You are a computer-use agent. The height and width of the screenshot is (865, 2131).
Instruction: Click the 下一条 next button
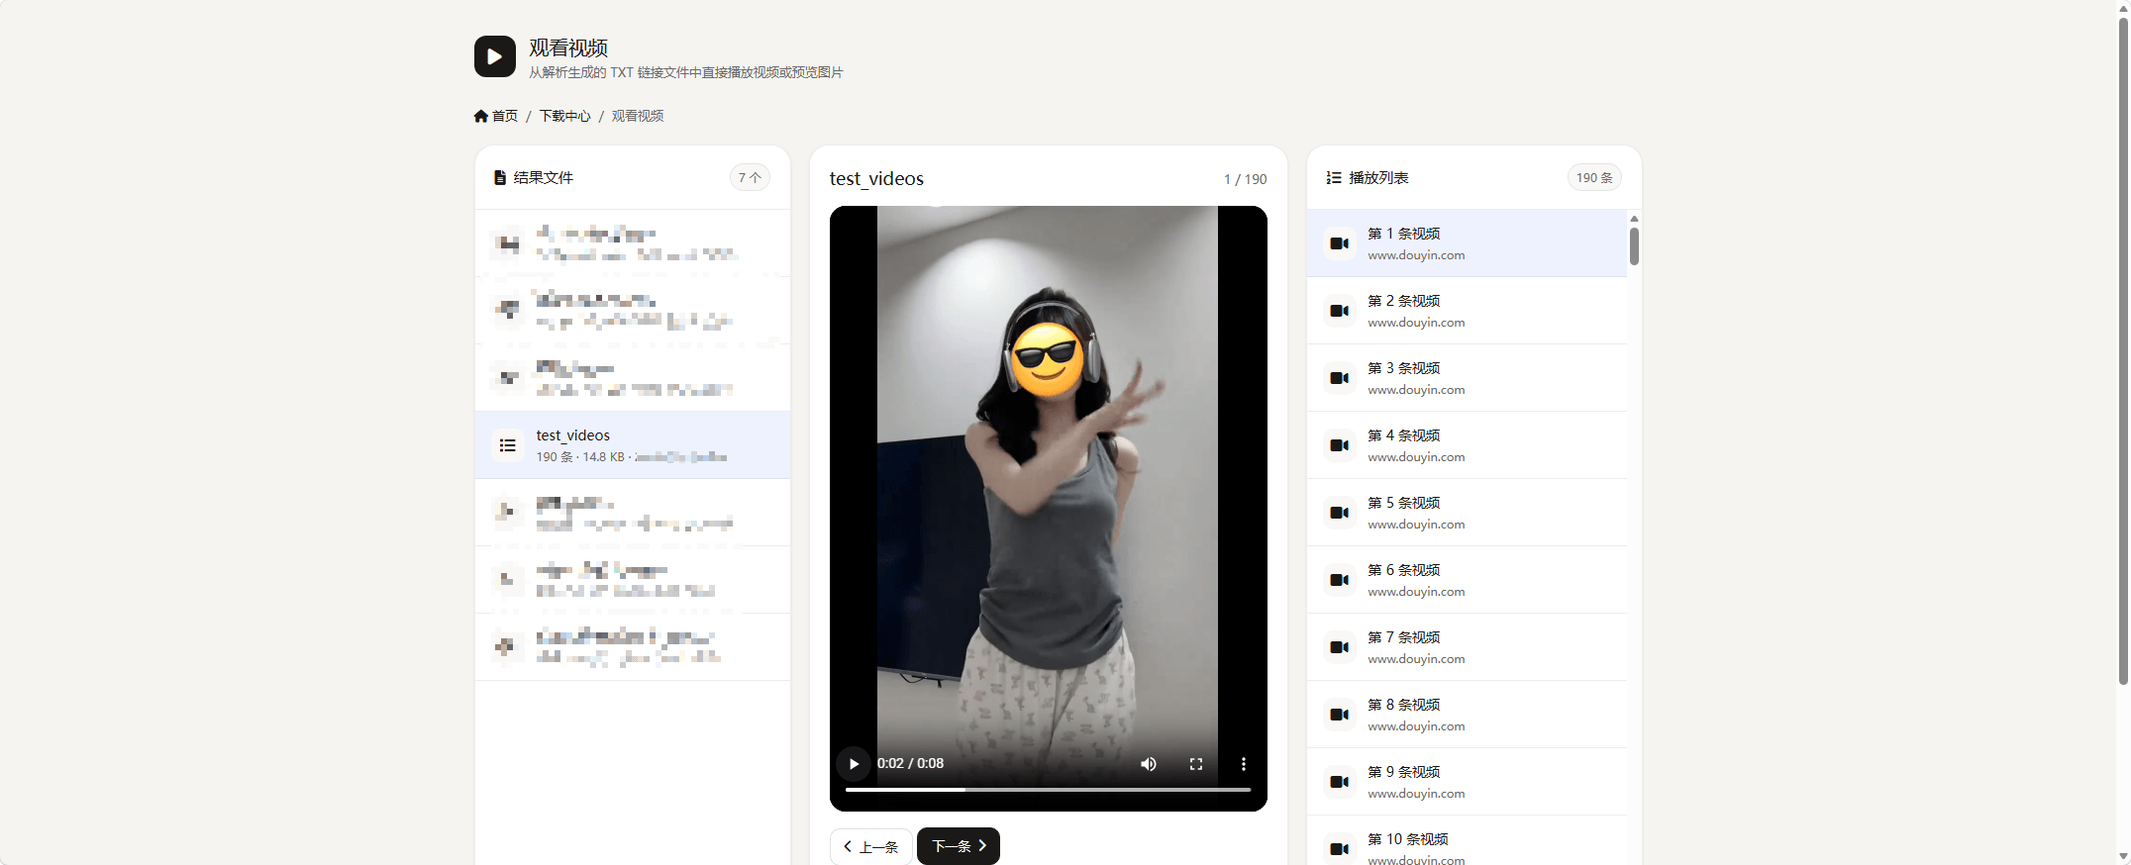coord(959,846)
